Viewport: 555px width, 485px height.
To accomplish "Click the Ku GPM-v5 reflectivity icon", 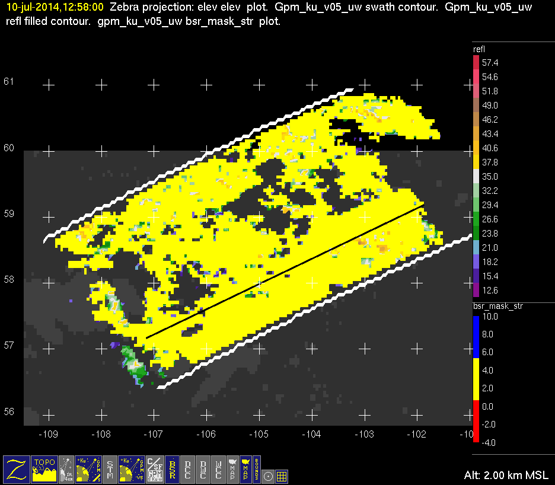I will pos(132,468).
